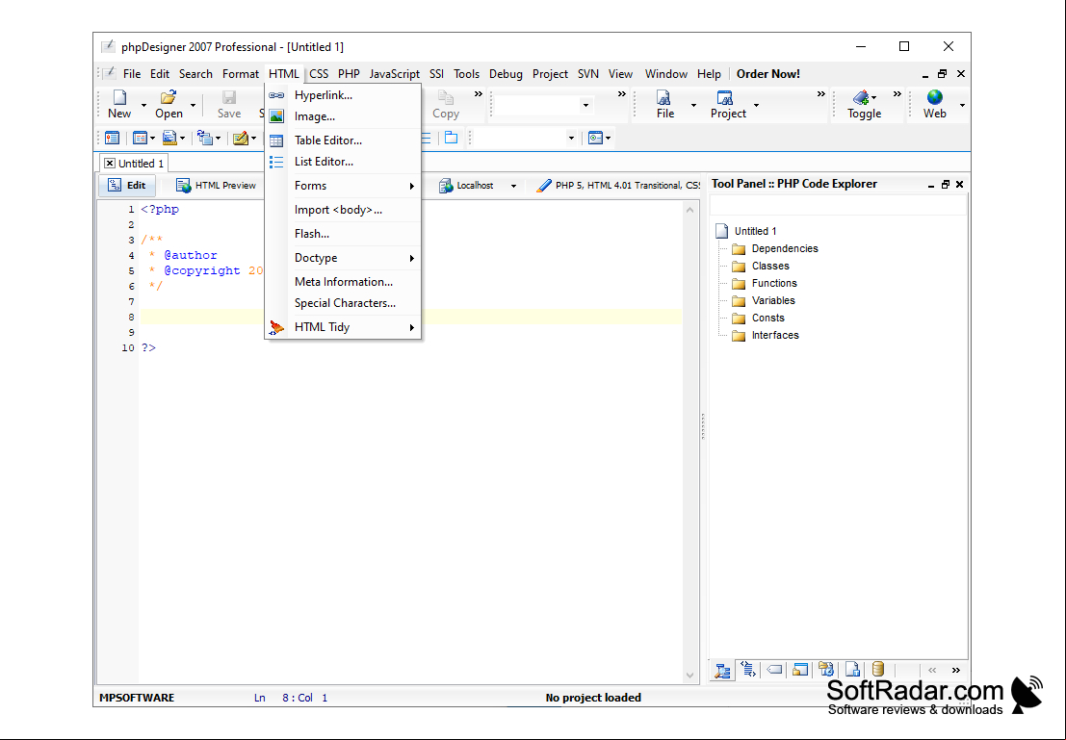Viewport: 1066px width, 740px height.
Task: Click the project window icon in tool panel footer
Action: point(800,670)
